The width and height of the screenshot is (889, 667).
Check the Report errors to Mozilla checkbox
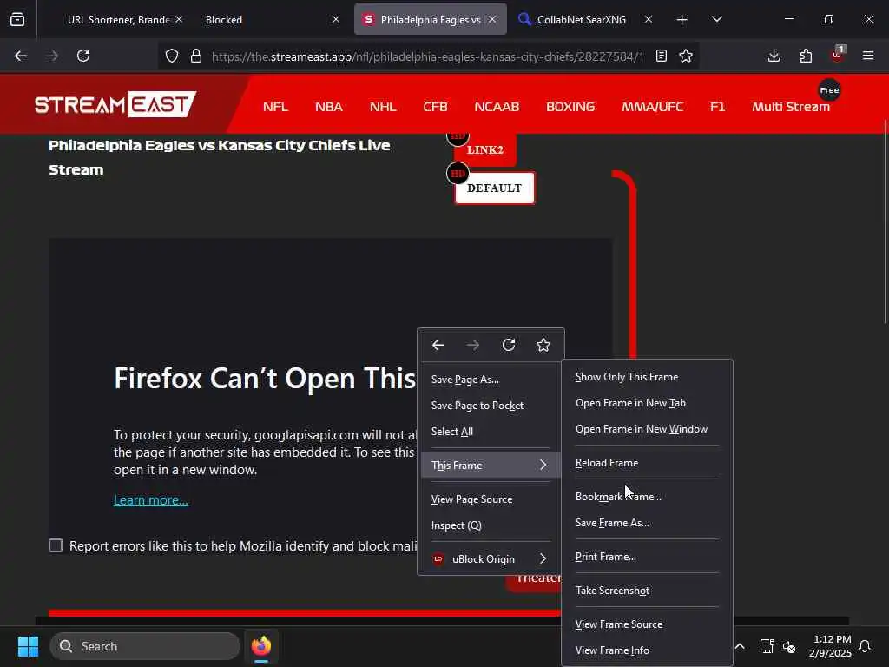point(56,545)
